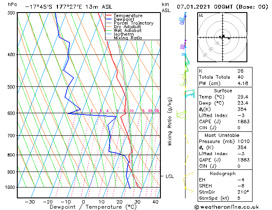Viewport: 272px width, 210px height.
Task: Click the station coordinates title -17°45'S 177°27'E
Action: pyautogui.click(x=54, y=7)
